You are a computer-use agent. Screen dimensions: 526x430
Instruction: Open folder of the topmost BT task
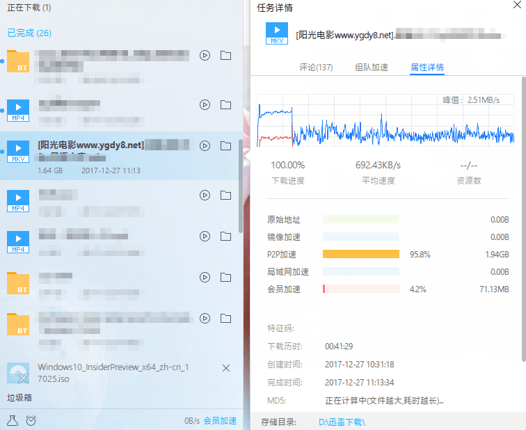[225, 56]
